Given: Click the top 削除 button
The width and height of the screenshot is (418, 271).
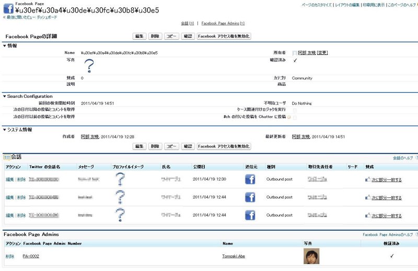Looking at the screenshot, I should [155, 36].
